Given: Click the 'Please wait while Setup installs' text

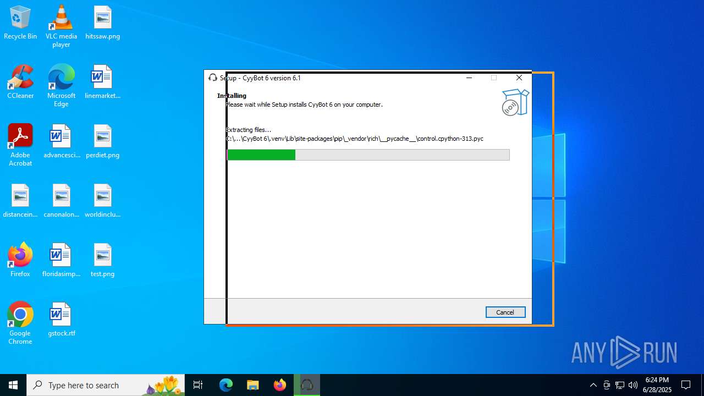Looking at the screenshot, I should coord(304,105).
